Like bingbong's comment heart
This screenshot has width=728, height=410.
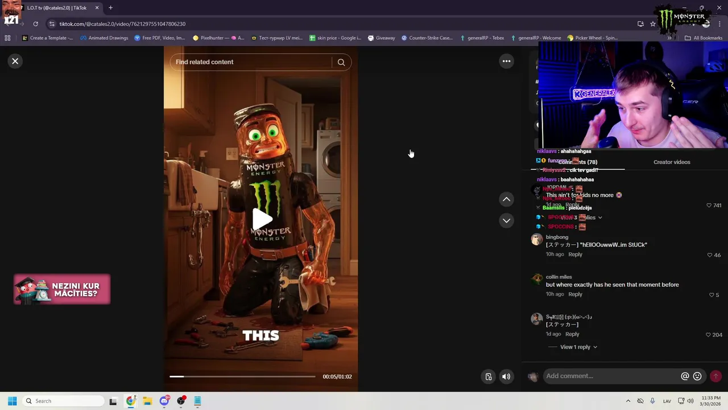[709, 255]
